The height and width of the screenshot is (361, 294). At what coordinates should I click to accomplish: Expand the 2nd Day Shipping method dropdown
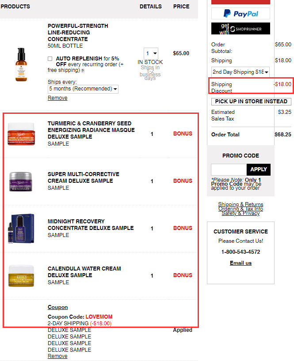pos(240,72)
